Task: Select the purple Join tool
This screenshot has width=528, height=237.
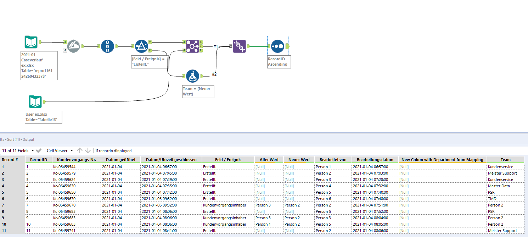Action: 193,46
